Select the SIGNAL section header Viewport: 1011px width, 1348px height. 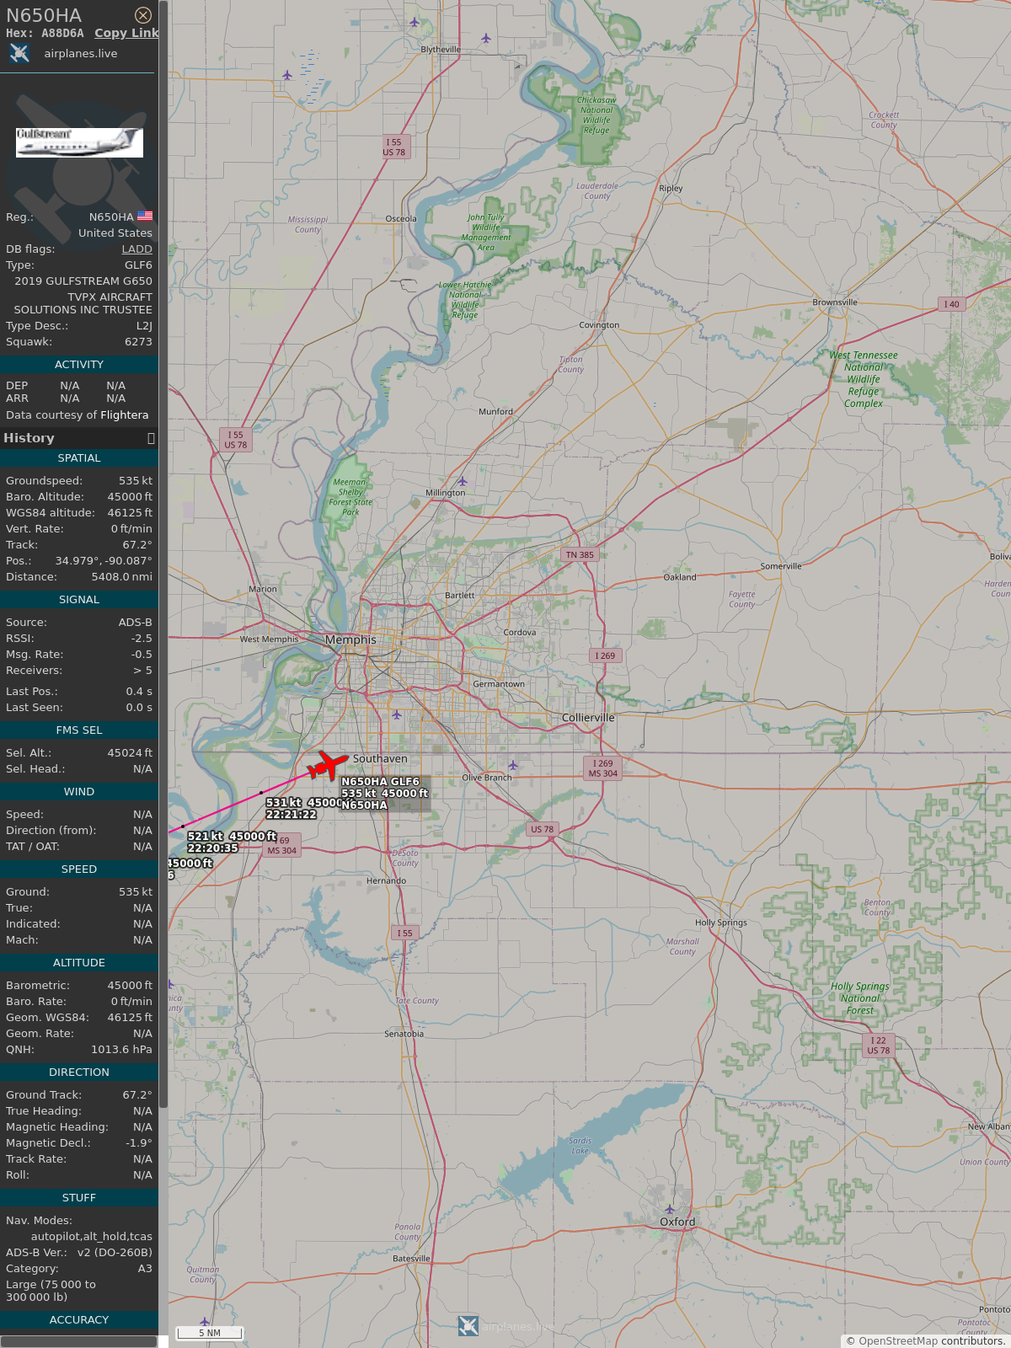[x=79, y=600]
